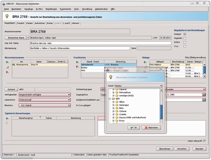This screenshot has width=211, height=160.
Task: Expand the Cichorie tree node
Action: pos(114,111)
